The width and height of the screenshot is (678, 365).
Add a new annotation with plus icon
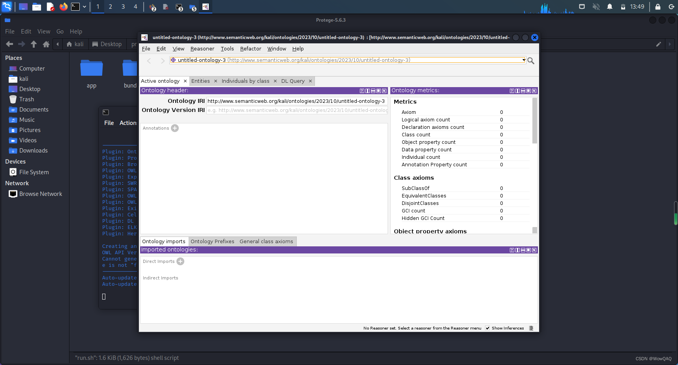[x=175, y=128]
